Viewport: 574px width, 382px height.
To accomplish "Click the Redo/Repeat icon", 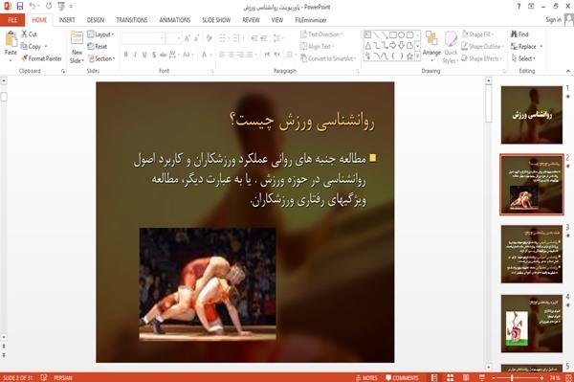I will click(49, 7).
